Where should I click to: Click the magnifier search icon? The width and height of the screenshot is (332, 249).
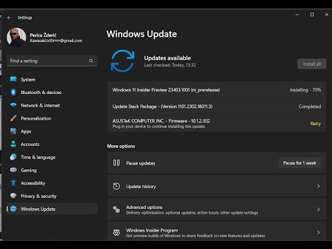[91, 61]
